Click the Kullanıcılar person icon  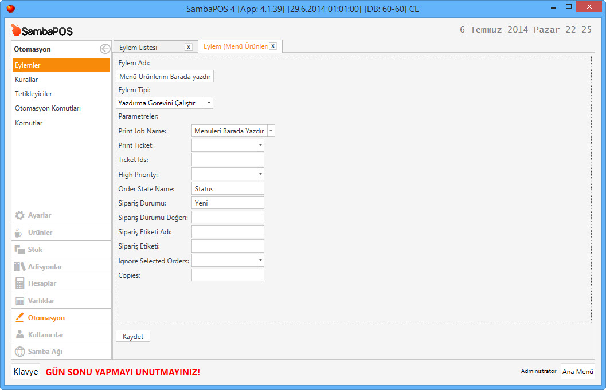pyautogui.click(x=19, y=335)
